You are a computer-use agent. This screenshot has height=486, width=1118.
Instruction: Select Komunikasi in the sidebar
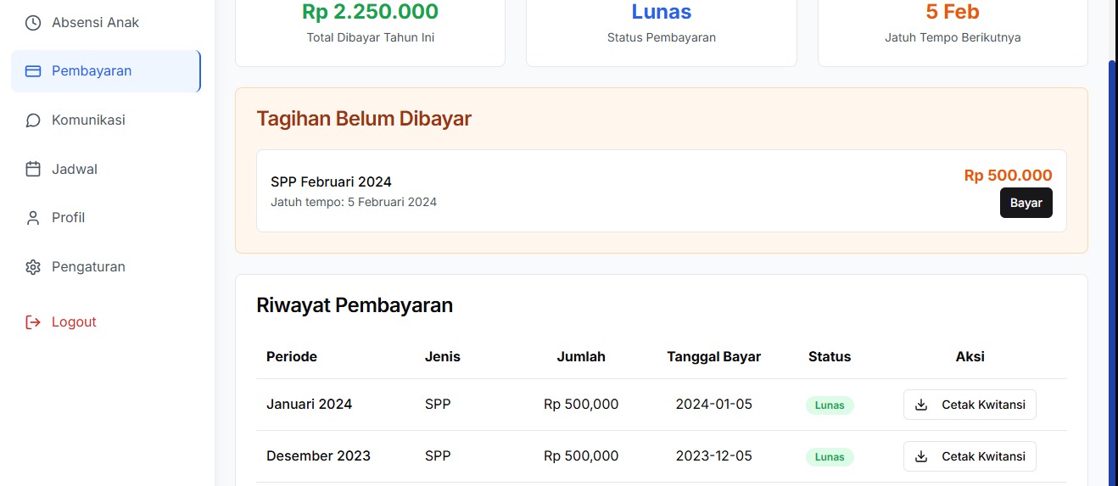point(88,120)
